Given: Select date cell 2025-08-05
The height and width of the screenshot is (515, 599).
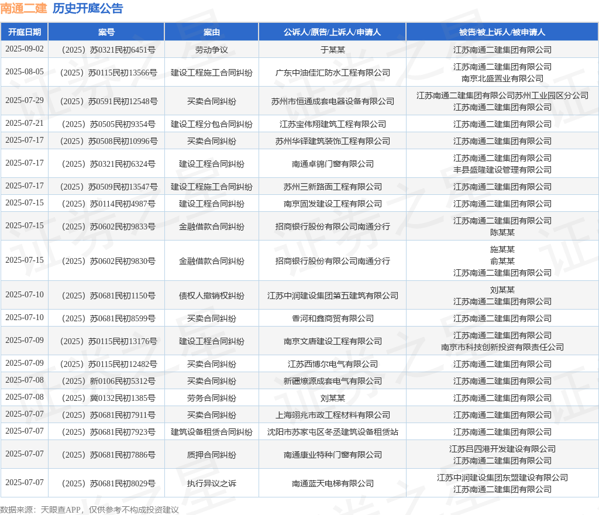Looking at the screenshot, I should point(25,72).
